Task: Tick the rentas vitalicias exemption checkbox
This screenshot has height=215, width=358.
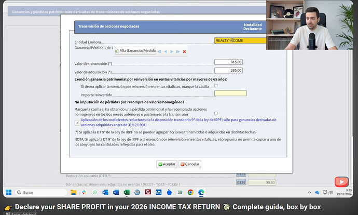Action: click(x=216, y=86)
